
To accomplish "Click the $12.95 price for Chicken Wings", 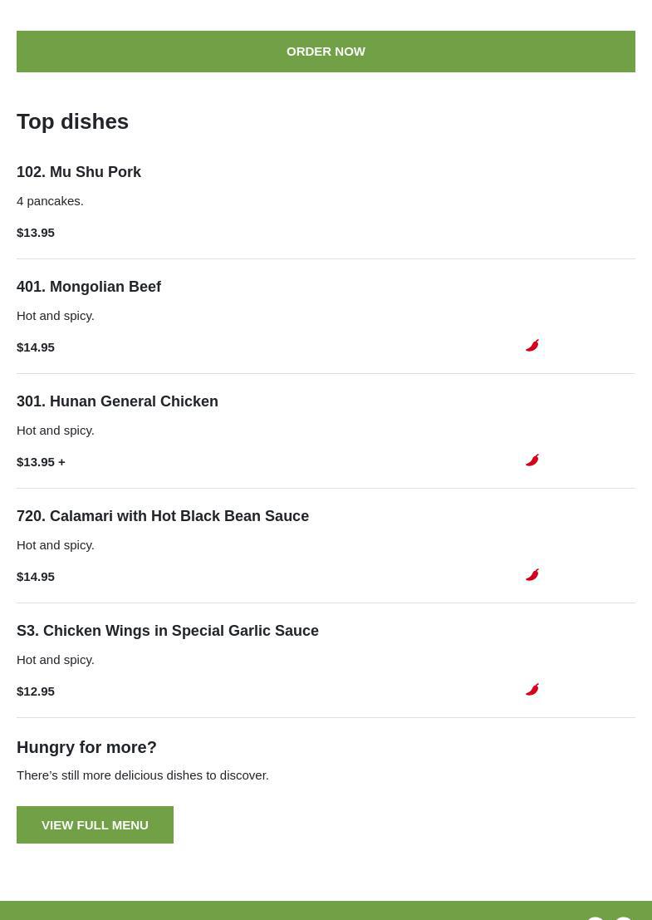I will pyautogui.click(x=36, y=691).
